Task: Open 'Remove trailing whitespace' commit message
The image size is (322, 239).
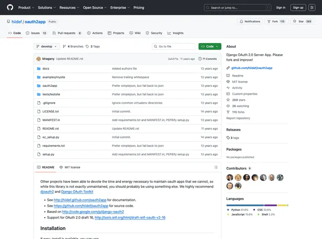Action: click(x=131, y=77)
